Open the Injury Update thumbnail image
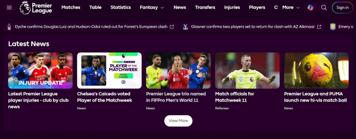This screenshot has height=139, width=356. click(40, 71)
